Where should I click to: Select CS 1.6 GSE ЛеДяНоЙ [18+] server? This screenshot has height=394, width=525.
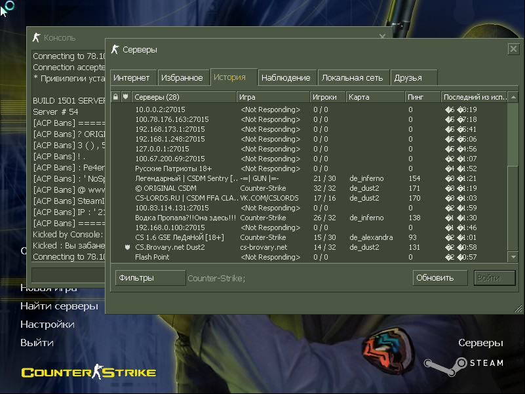pos(180,237)
